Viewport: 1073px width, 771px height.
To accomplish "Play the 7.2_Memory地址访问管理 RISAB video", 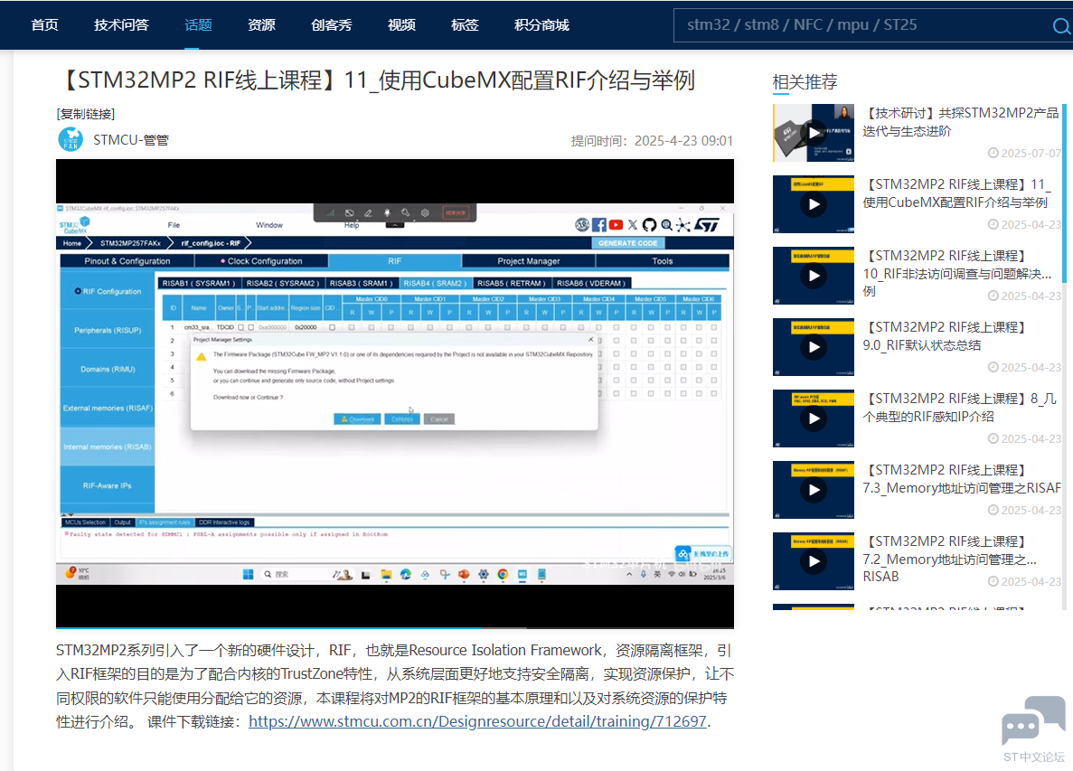I will point(814,561).
